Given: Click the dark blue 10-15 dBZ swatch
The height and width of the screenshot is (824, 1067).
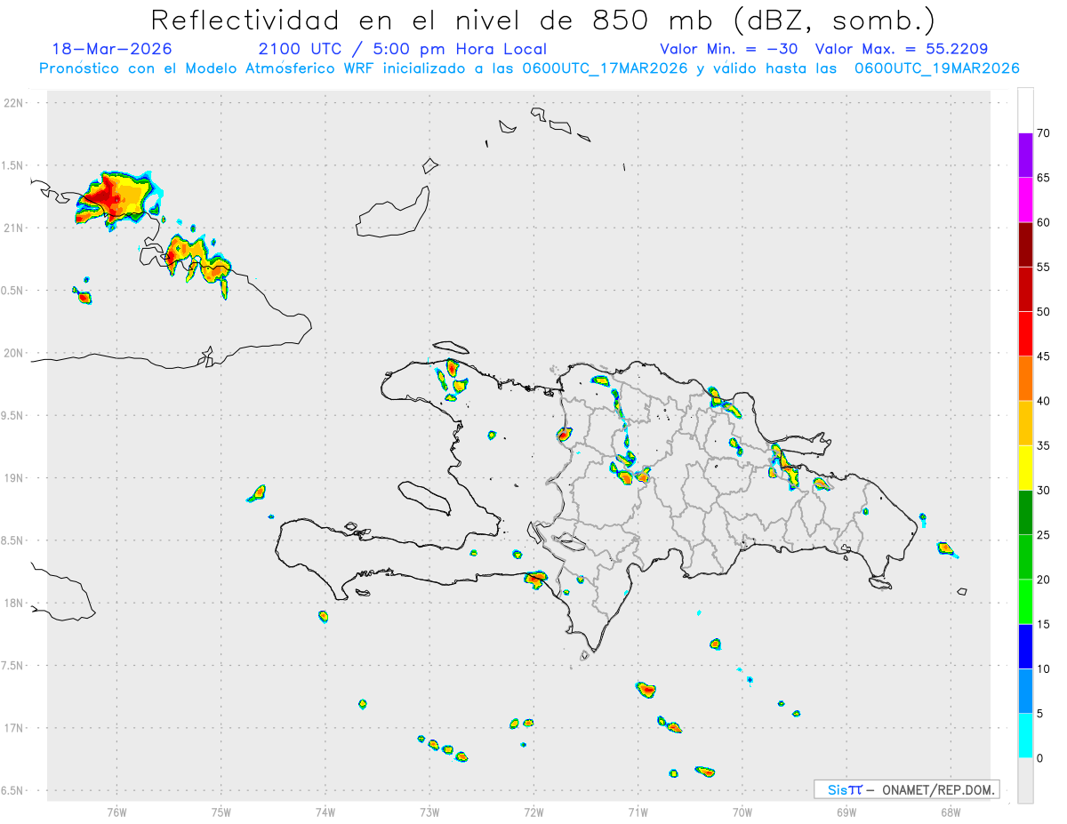Looking at the screenshot, I should pyautogui.click(x=1025, y=646).
